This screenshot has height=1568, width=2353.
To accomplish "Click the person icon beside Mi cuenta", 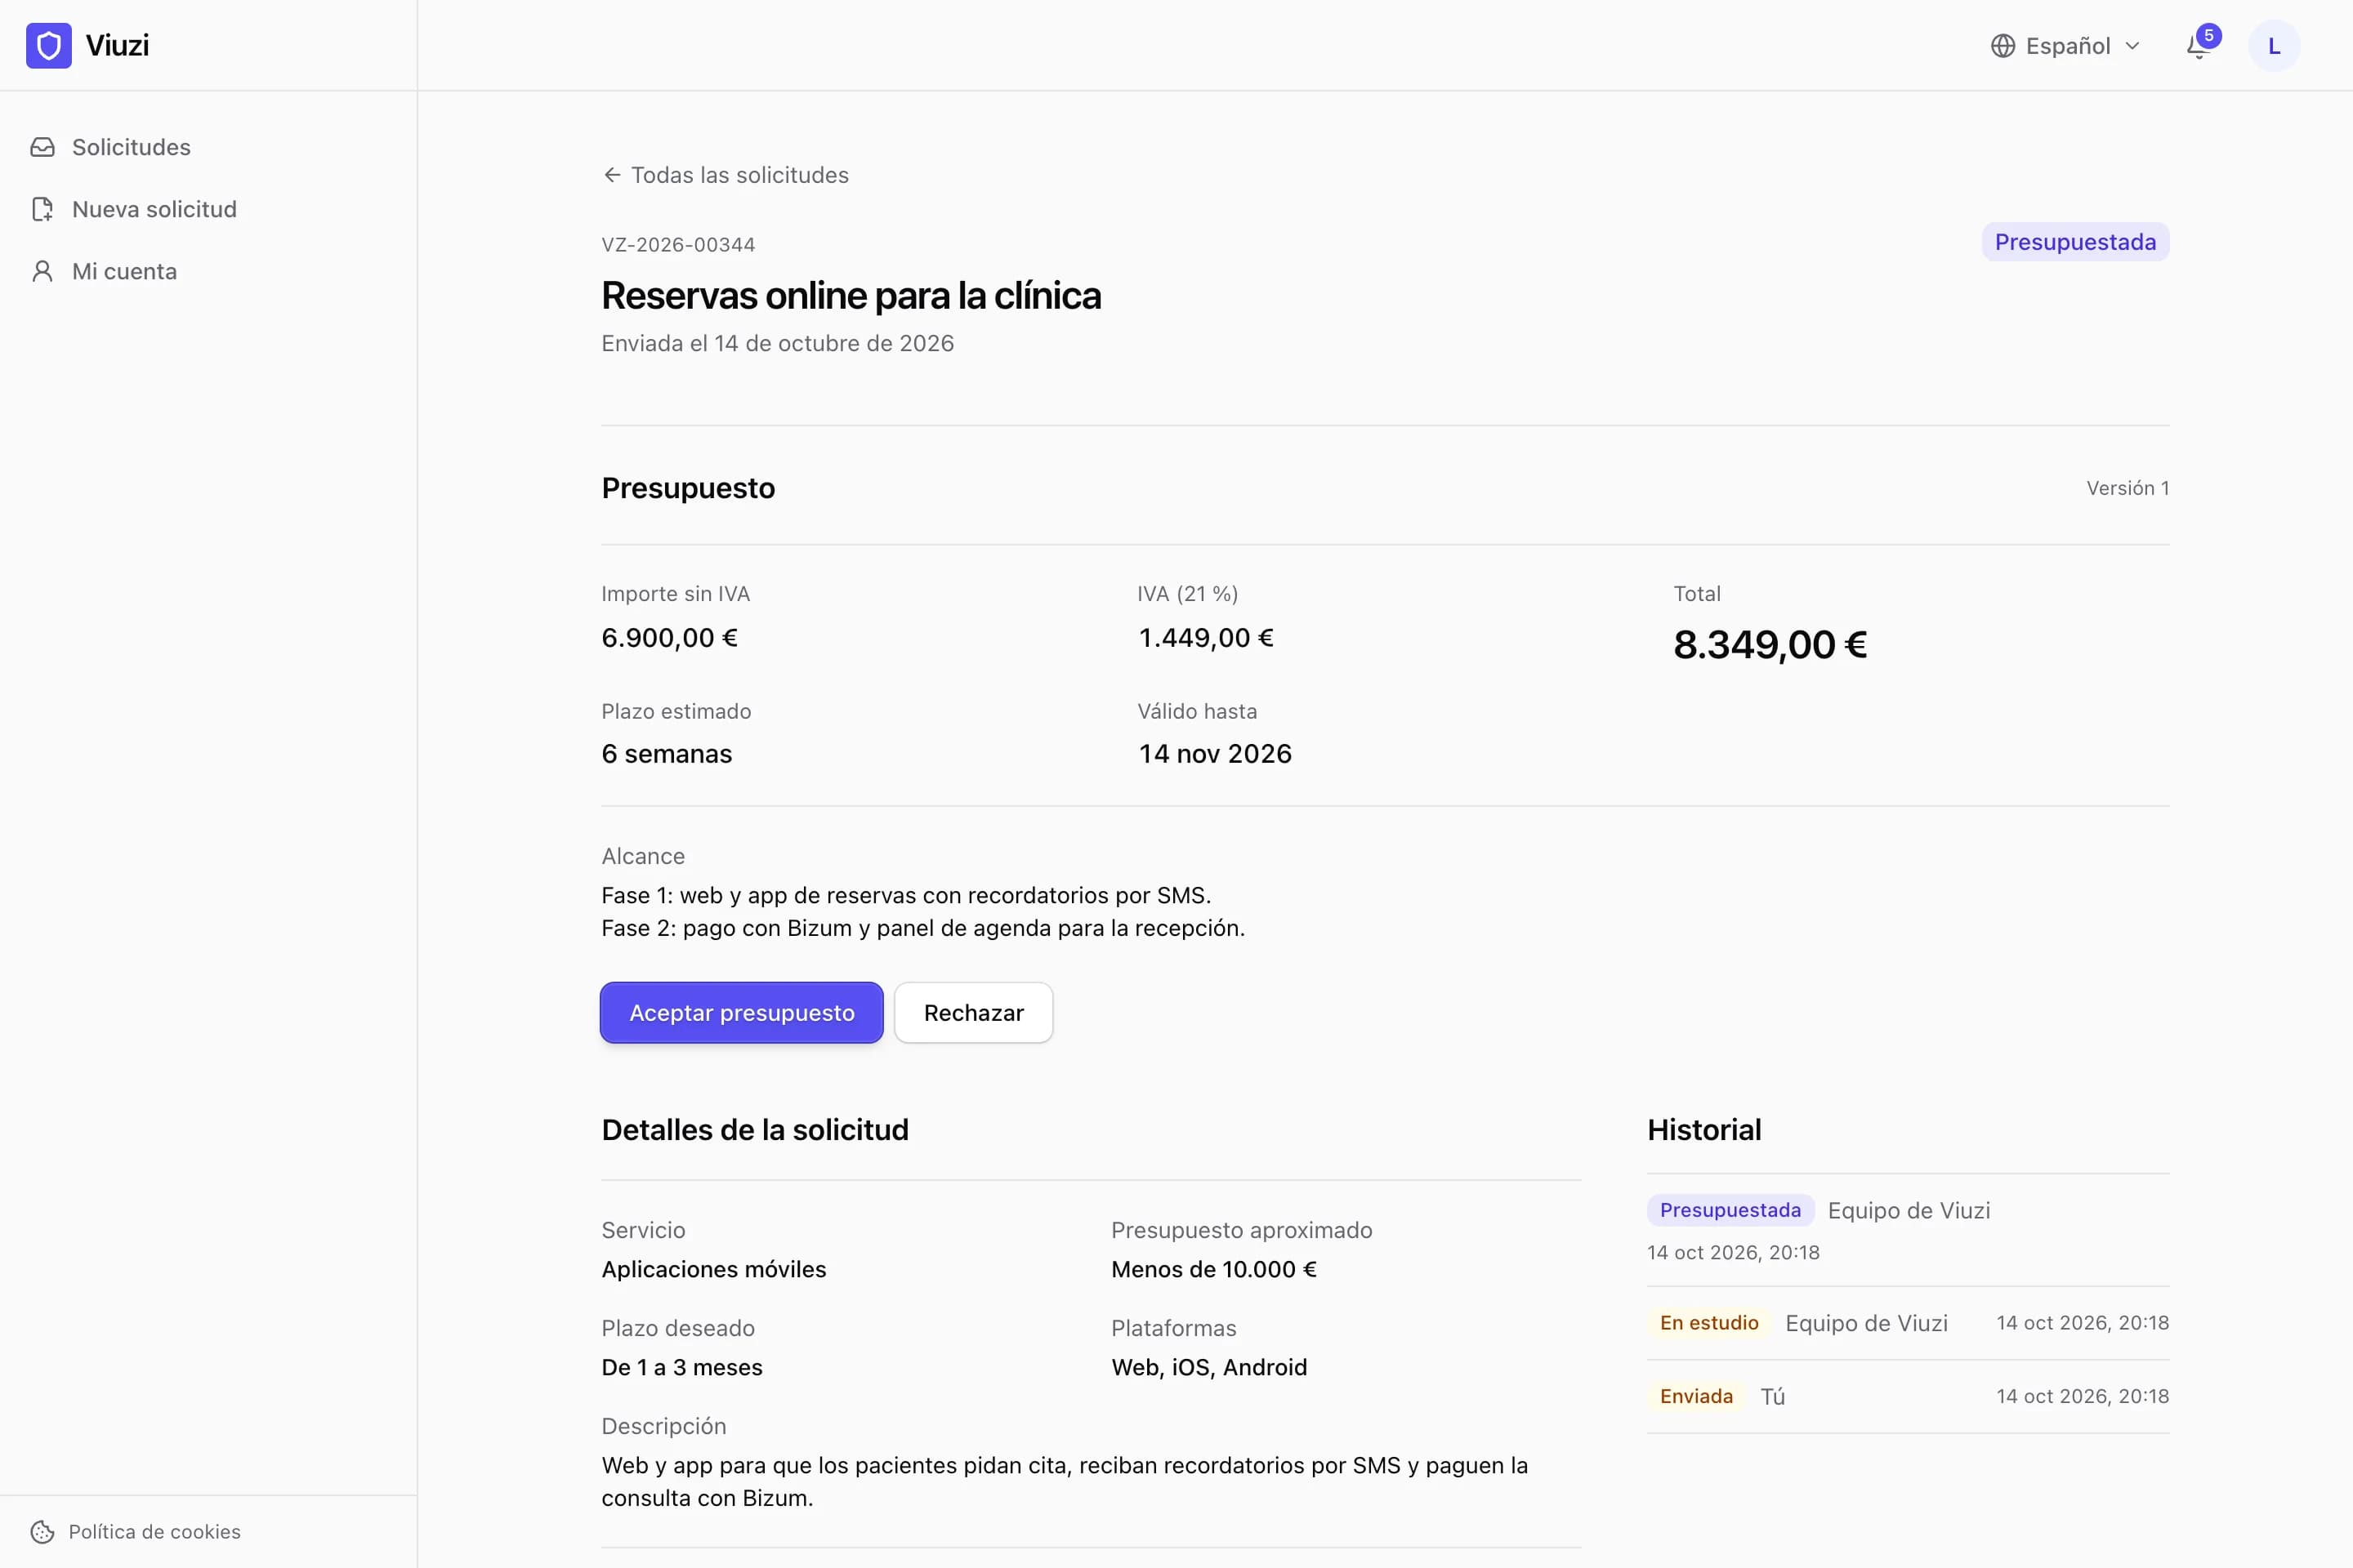I will 42,271.
